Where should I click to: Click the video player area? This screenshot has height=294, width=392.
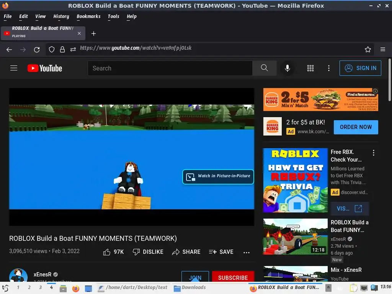(x=132, y=157)
